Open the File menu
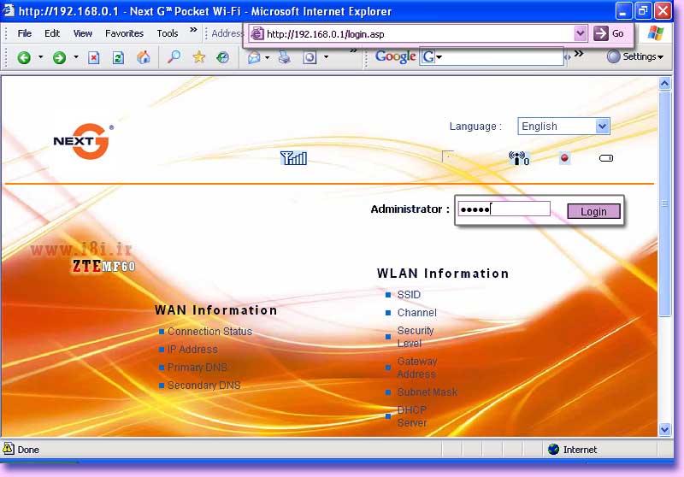684x477 pixels. tap(25, 33)
